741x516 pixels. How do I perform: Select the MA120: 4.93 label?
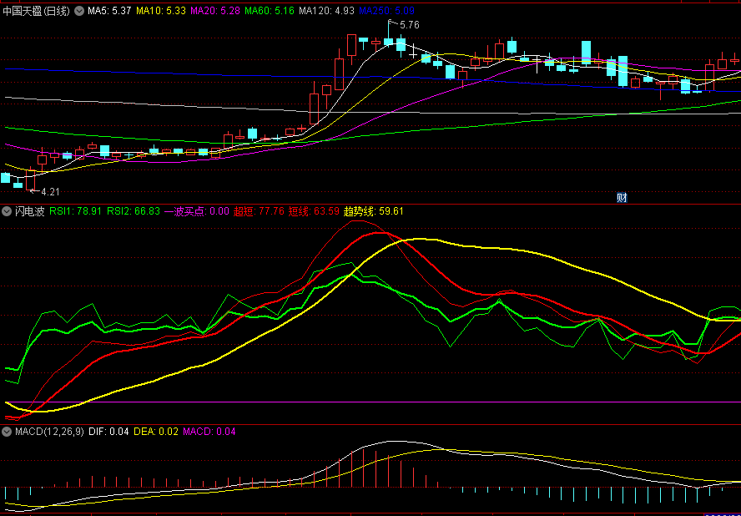[326, 11]
